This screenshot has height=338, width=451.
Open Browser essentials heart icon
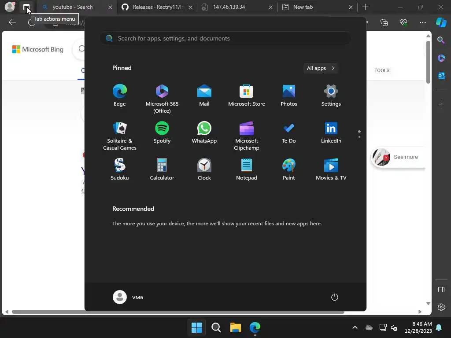coord(403,22)
